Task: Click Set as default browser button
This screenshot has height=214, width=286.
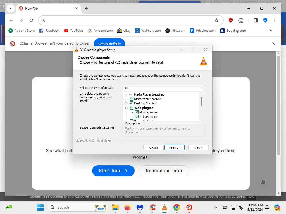Action: point(109,44)
